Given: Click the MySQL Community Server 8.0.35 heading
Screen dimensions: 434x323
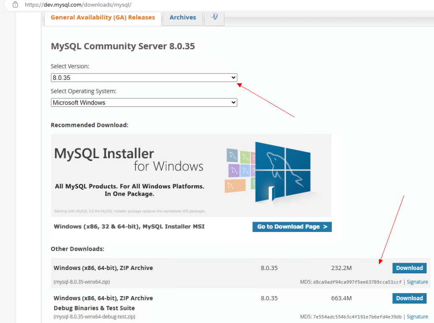Looking at the screenshot, I should coord(123,46).
